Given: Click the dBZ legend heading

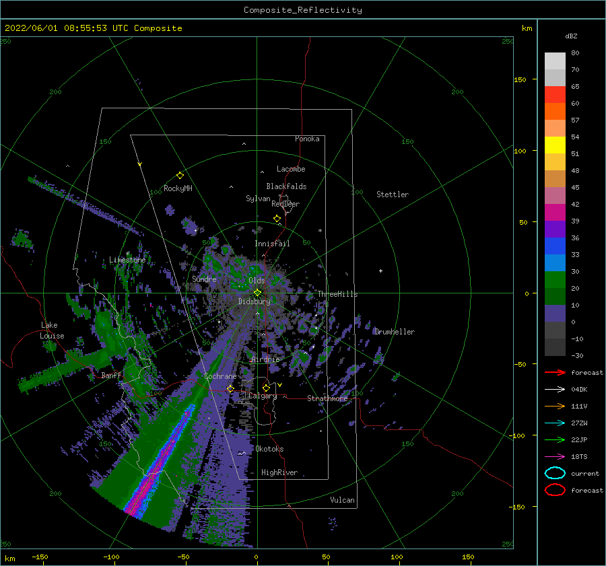Looking at the screenshot, I should tap(571, 36).
